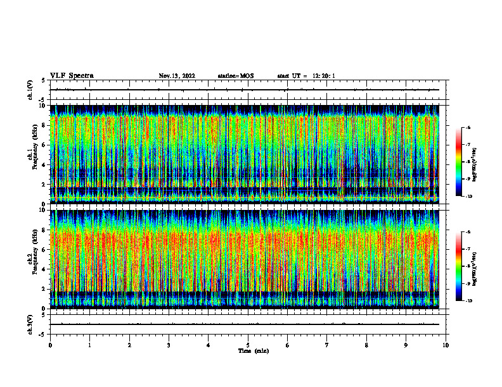Click time axis tick label "5"

(x=248, y=345)
